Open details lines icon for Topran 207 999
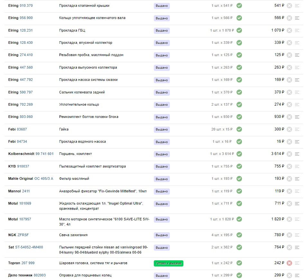Screen dimensions: 305x279 pyautogui.click(x=297, y=263)
